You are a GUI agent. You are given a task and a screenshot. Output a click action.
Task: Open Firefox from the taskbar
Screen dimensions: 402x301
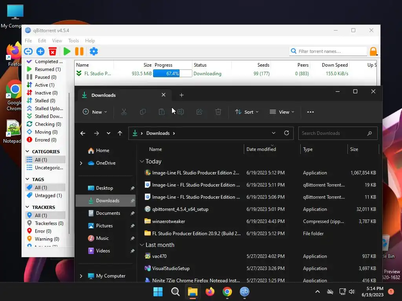coord(210,292)
